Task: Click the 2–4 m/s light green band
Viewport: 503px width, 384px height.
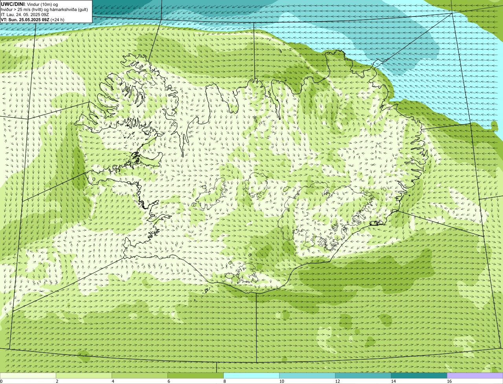Action: point(84,376)
